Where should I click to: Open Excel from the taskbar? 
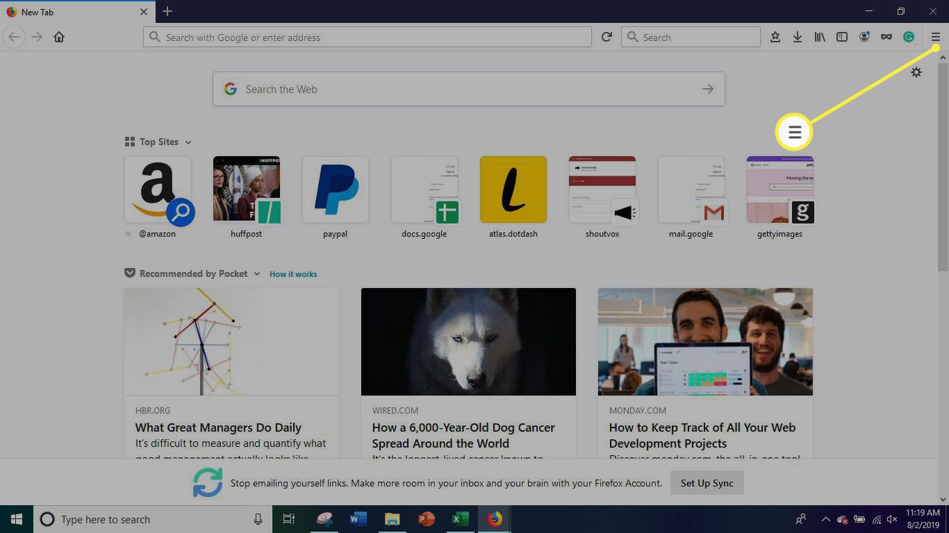coord(460,519)
